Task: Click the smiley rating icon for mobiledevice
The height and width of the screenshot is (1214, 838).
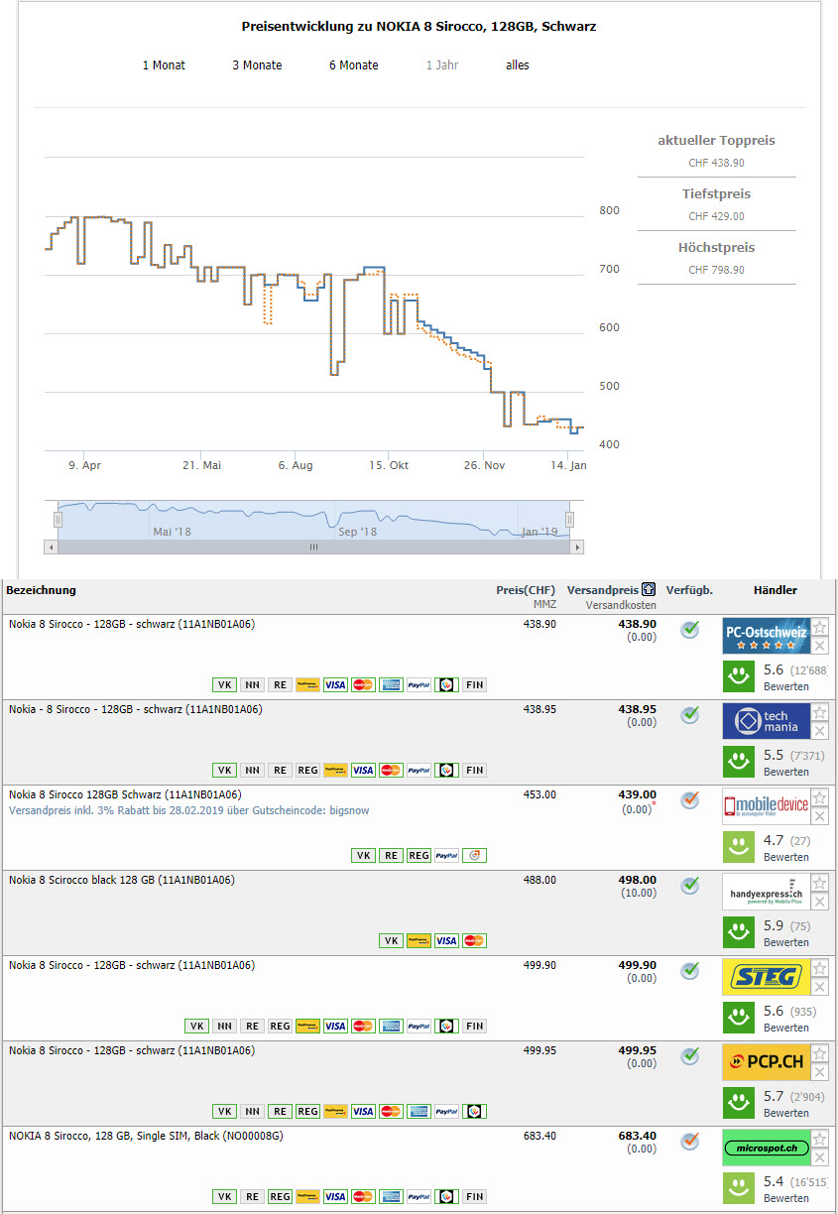Action: pyautogui.click(x=739, y=847)
